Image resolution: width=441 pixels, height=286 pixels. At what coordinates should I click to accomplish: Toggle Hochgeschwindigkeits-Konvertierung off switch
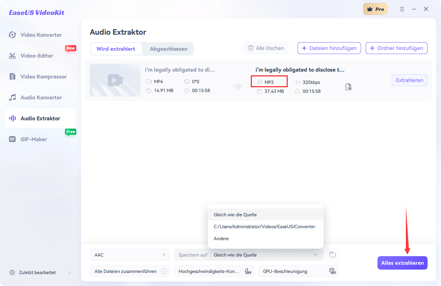coord(248,271)
